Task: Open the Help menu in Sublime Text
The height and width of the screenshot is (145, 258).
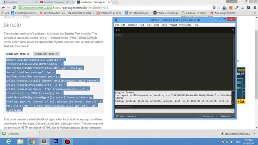Action: point(196,25)
